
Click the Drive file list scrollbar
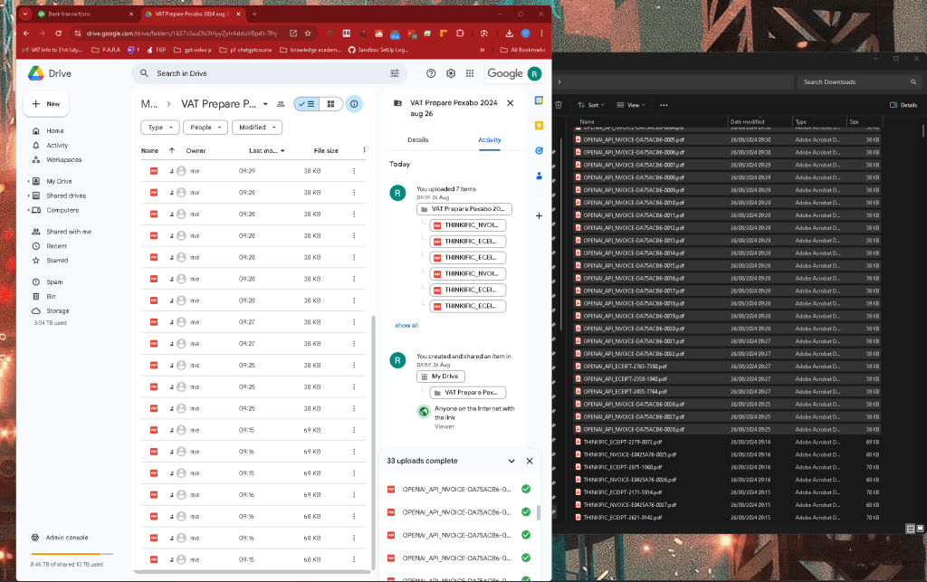click(x=373, y=444)
